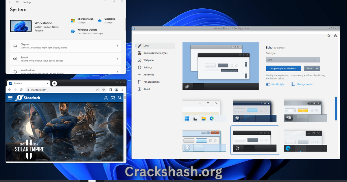Reload the stardock.com page
This screenshot has width=347, height=182.
tap(21, 90)
